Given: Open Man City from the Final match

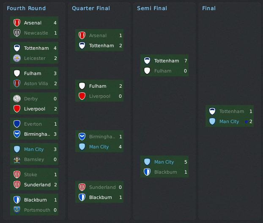Looking at the screenshot, I should 229,121.
